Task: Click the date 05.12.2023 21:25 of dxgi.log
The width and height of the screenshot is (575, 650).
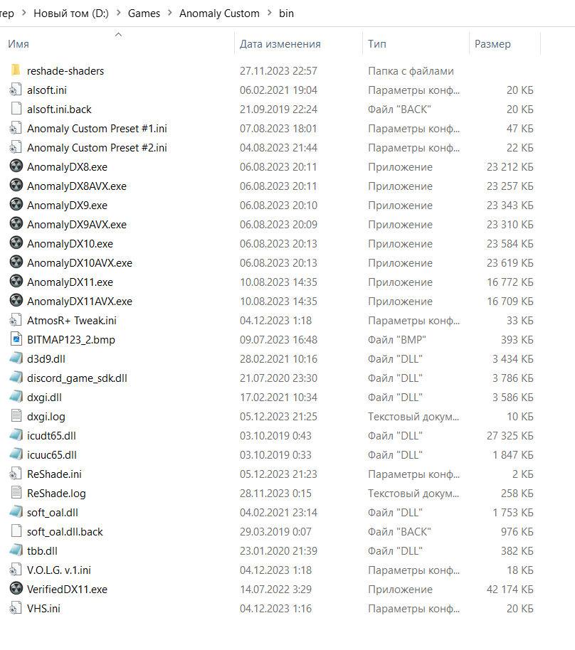Action: (278, 416)
